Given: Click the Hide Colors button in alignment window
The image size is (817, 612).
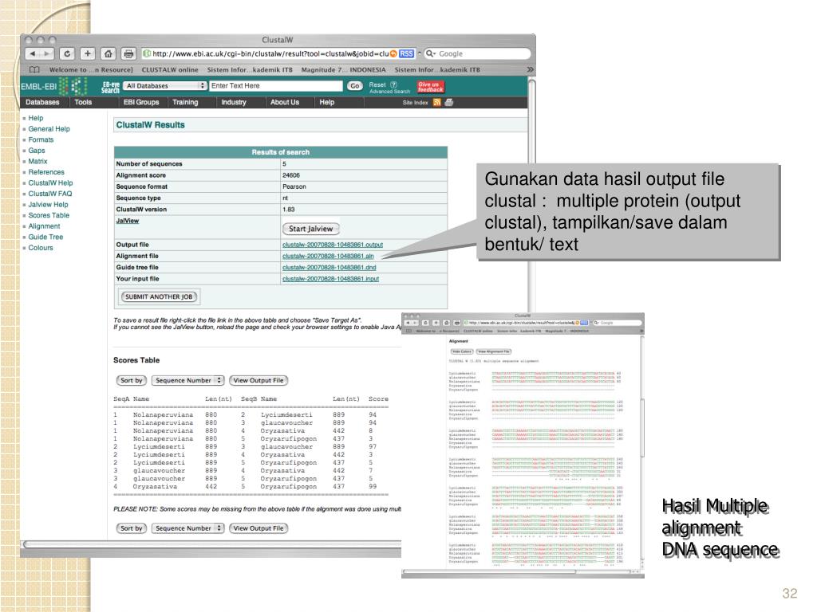Looking at the screenshot, I should pos(462,351).
